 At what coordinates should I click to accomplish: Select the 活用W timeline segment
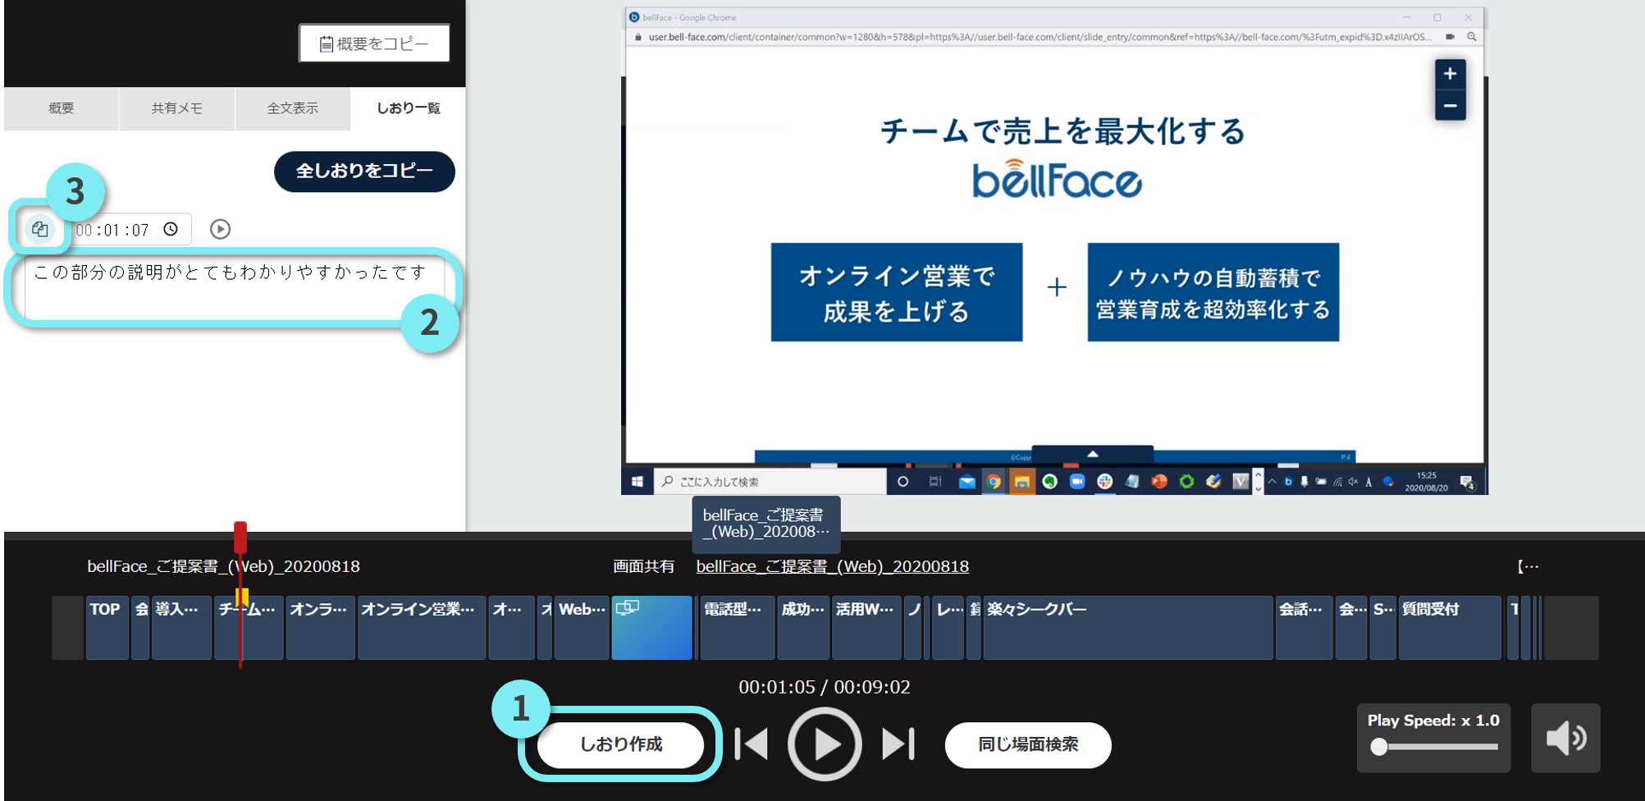pos(866,628)
